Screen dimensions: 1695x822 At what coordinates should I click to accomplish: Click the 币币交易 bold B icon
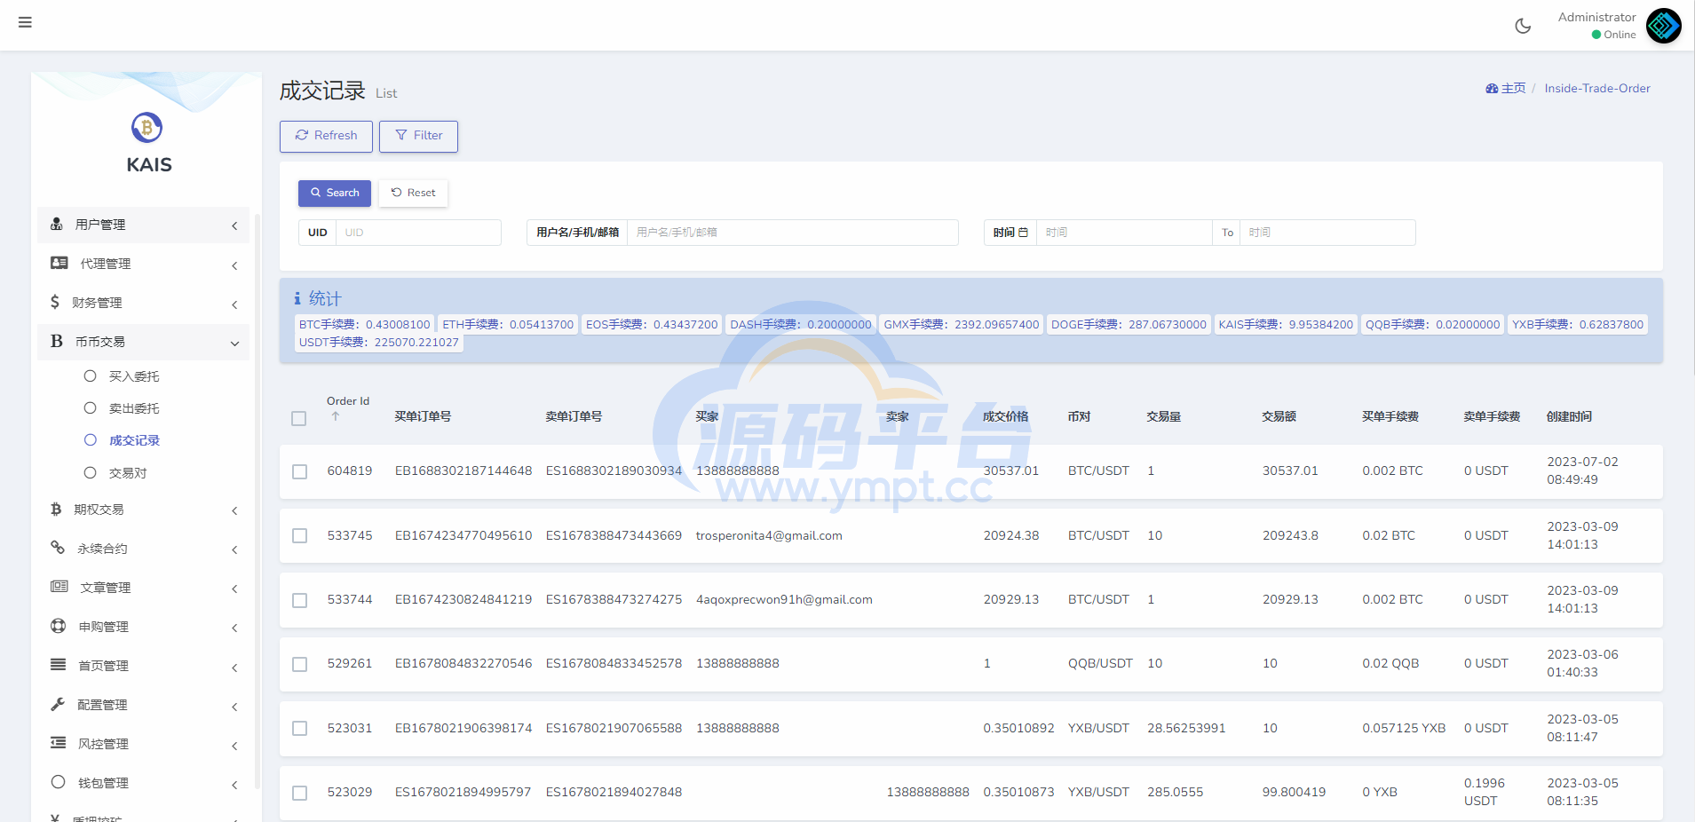[x=57, y=341]
